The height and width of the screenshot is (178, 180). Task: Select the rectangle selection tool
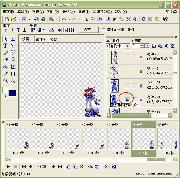13,39
